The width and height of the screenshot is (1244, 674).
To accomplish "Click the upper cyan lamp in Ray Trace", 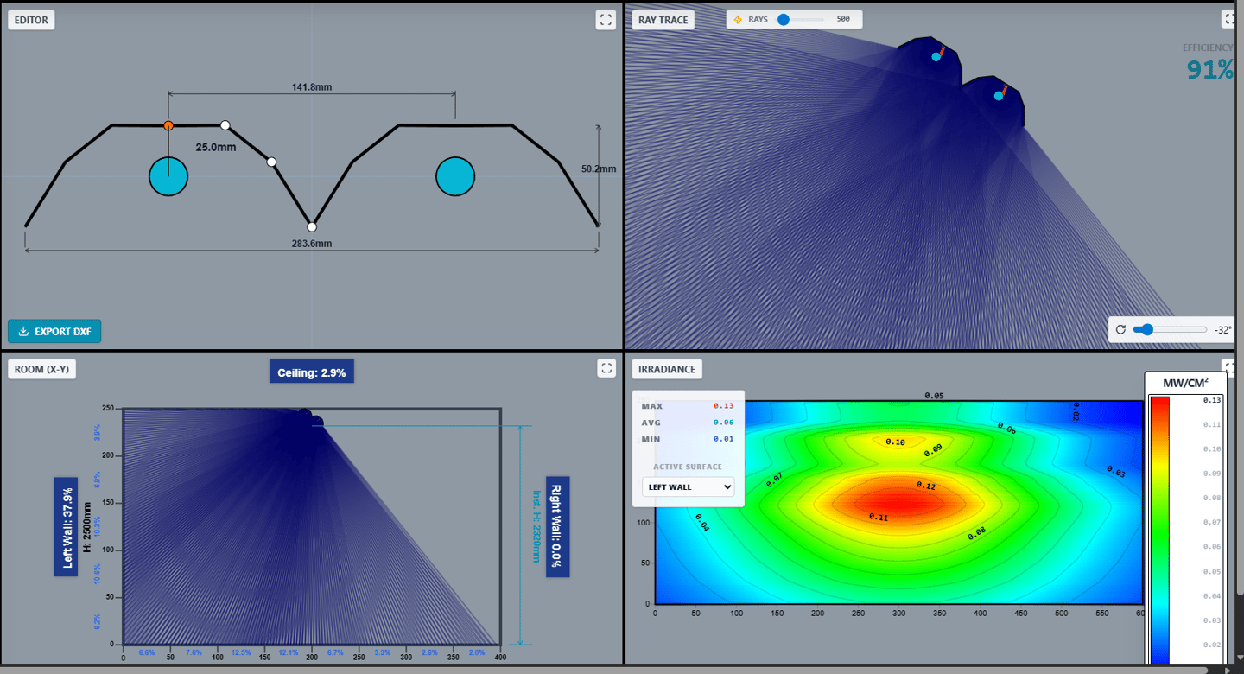I will 936,57.
